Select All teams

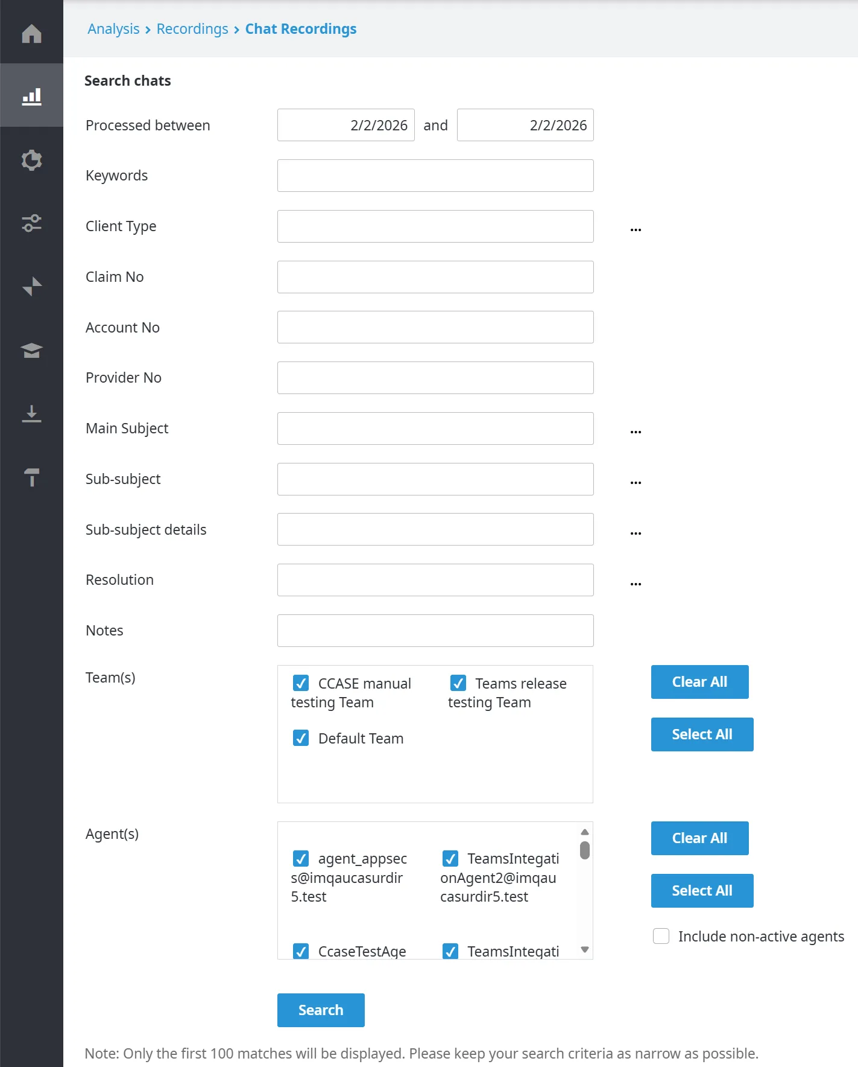click(702, 734)
